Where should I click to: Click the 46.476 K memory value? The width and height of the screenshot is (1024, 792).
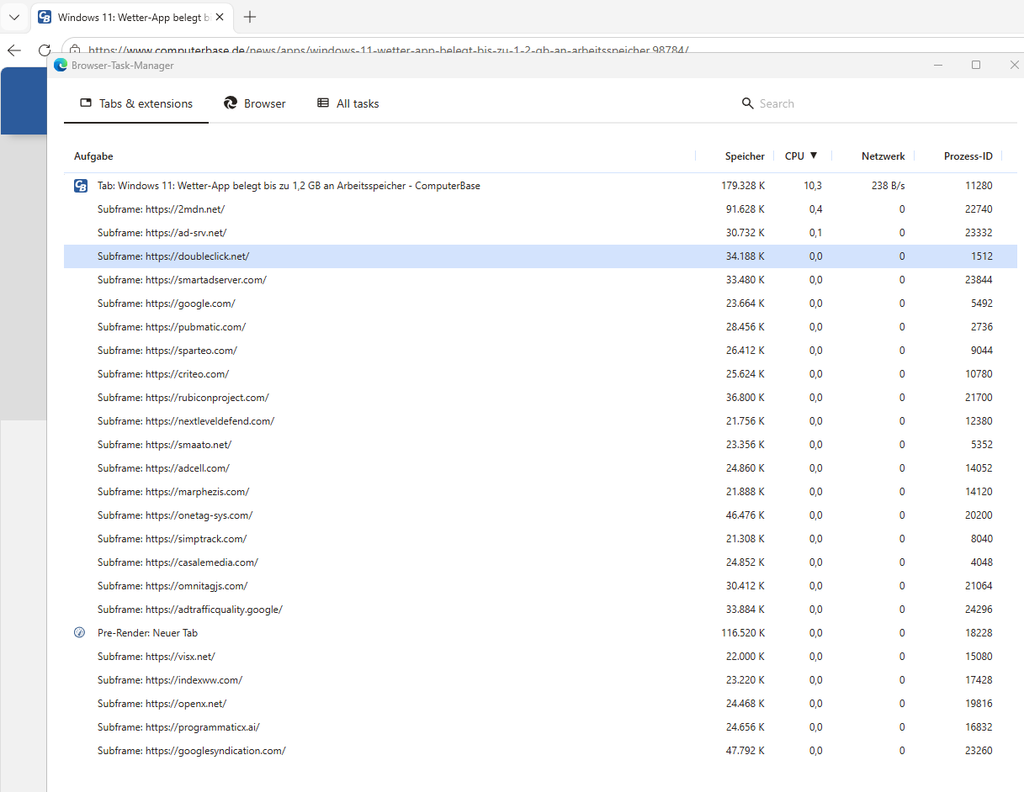click(x=745, y=515)
